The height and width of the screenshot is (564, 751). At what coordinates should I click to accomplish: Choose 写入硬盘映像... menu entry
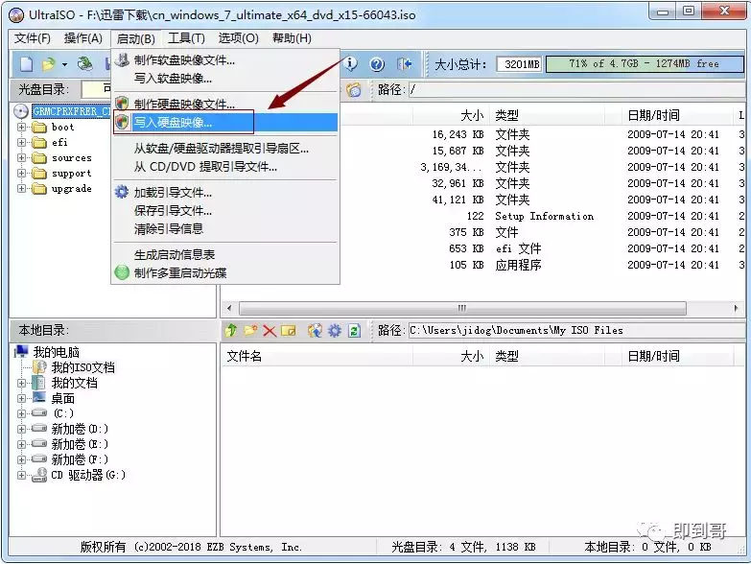[x=225, y=122]
